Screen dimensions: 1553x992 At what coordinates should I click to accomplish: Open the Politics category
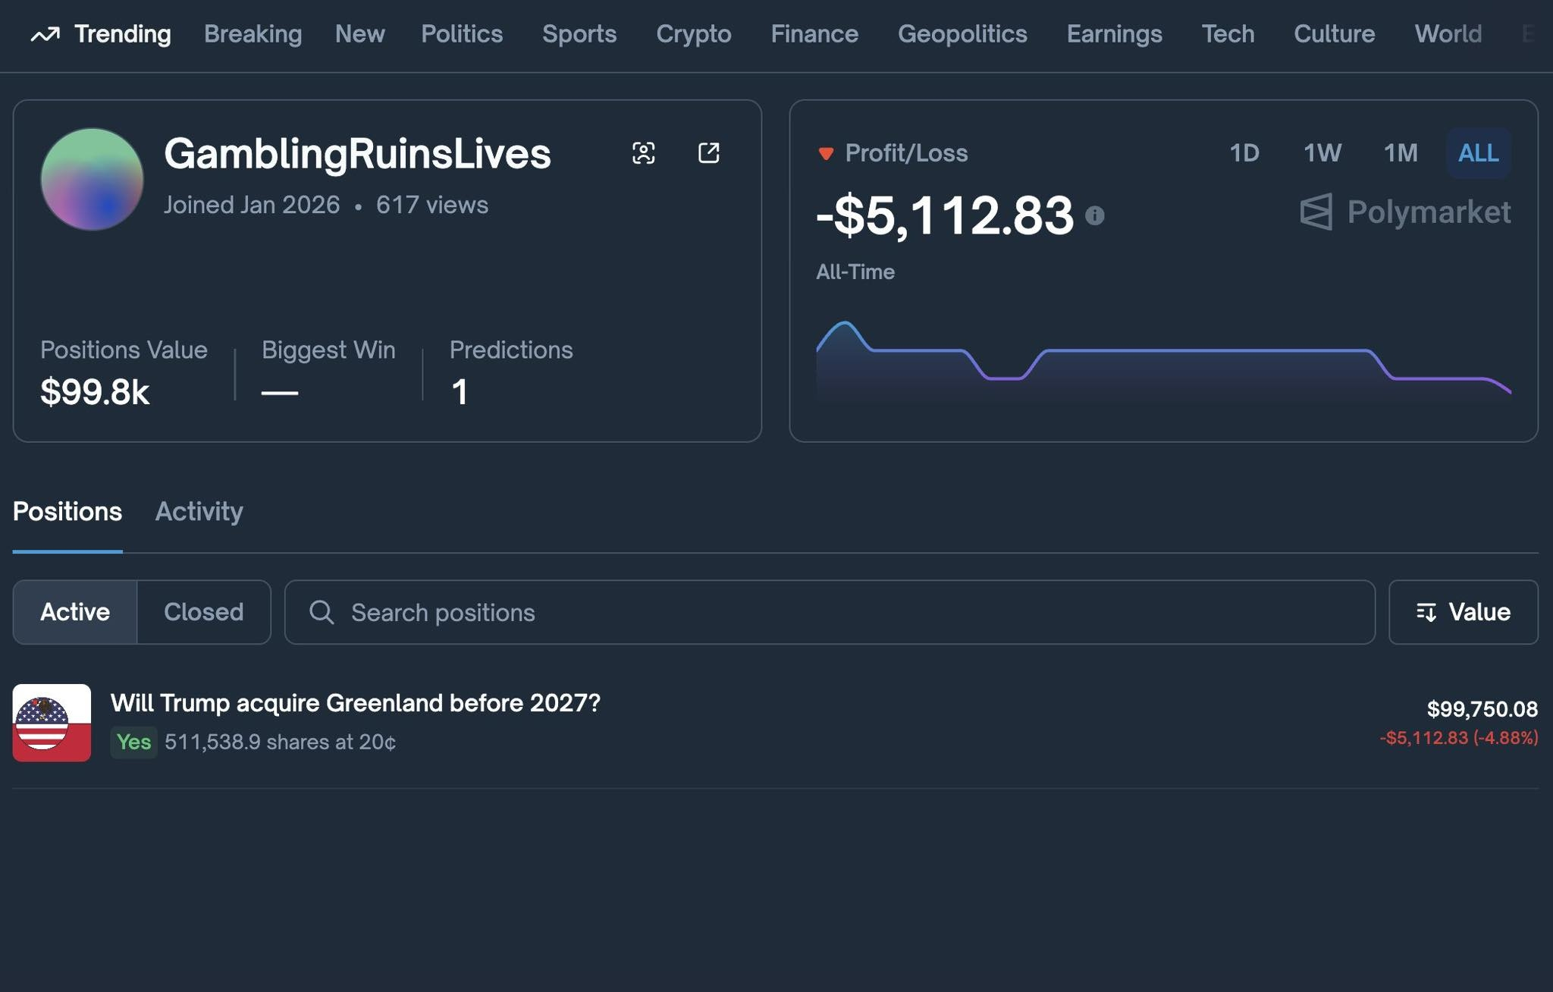point(461,34)
